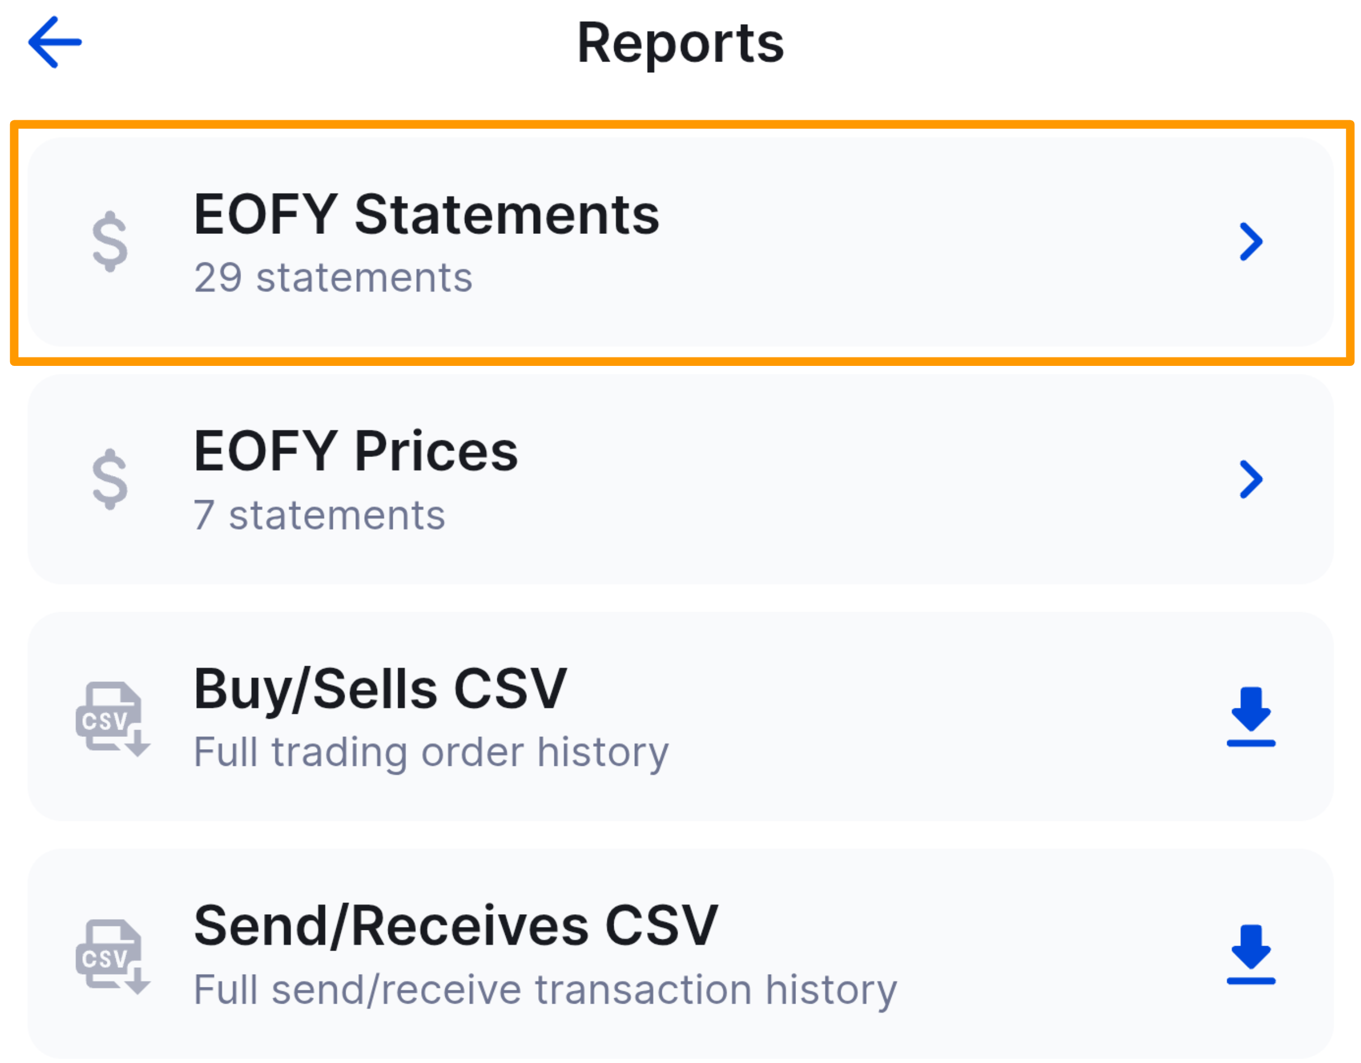The height and width of the screenshot is (1063, 1361).
Task: Expand EOFY Statements with its chevron
Action: (x=1251, y=241)
